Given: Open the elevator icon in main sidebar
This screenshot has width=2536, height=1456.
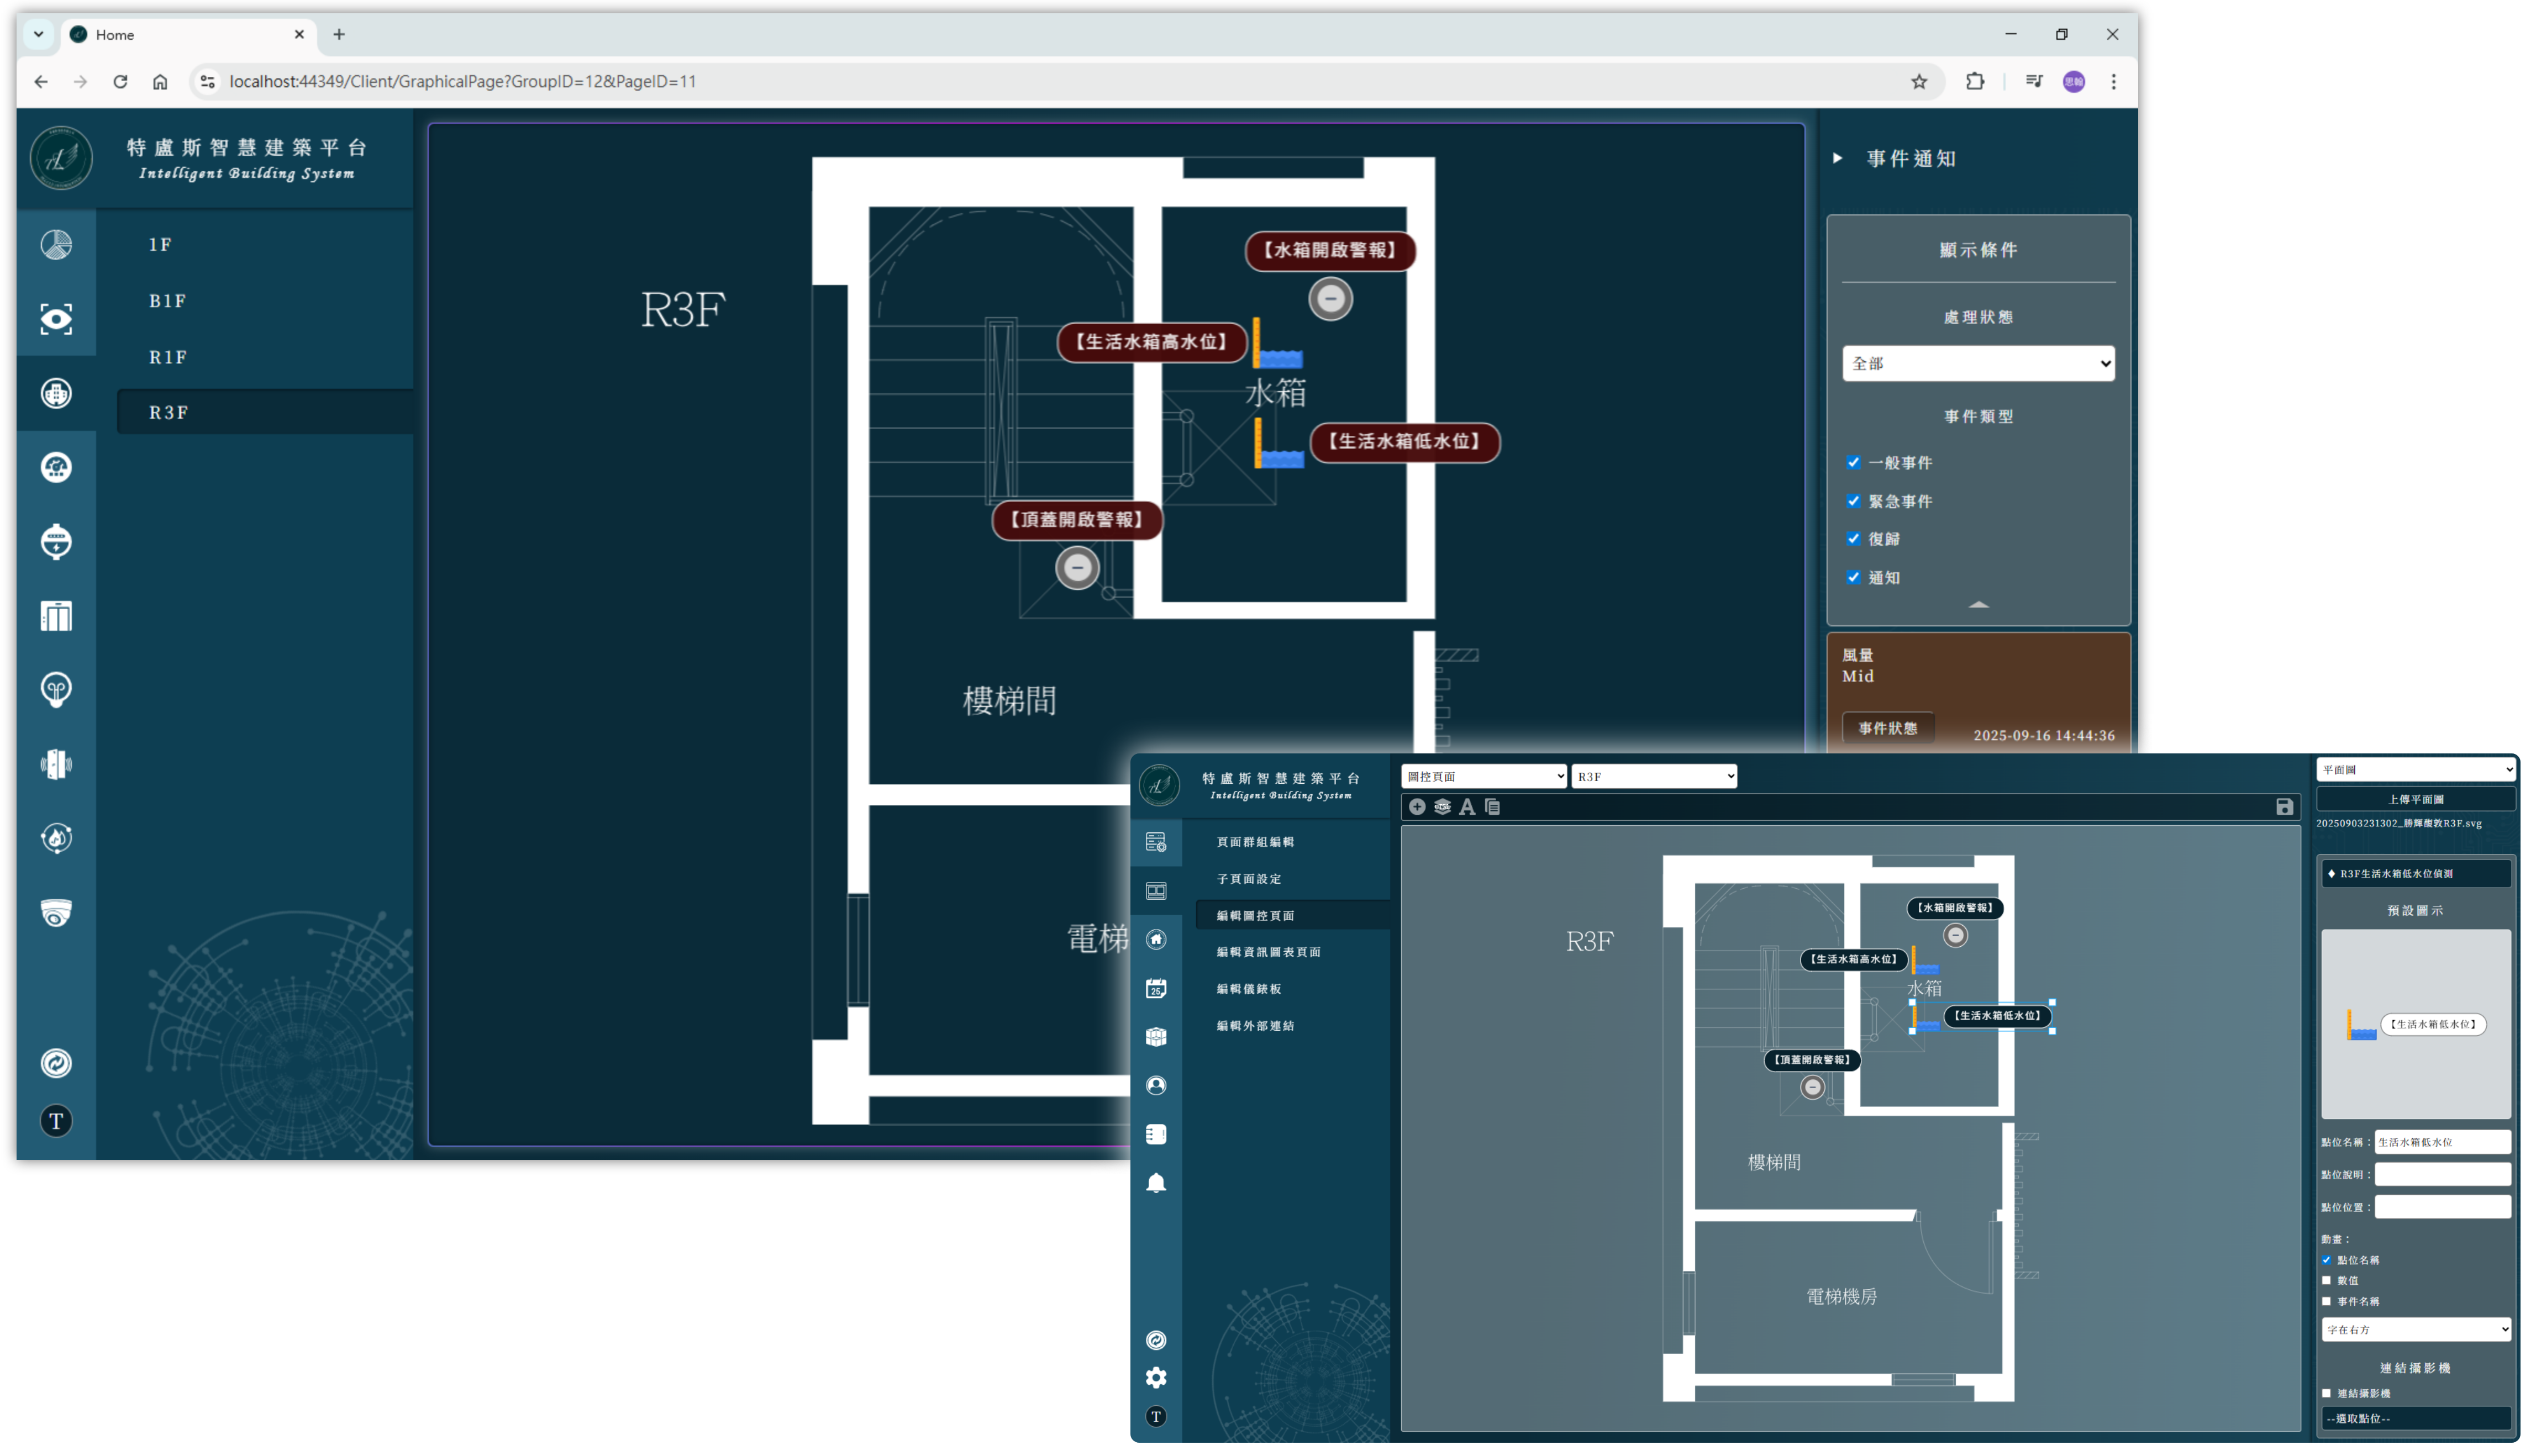Looking at the screenshot, I should point(56,616).
